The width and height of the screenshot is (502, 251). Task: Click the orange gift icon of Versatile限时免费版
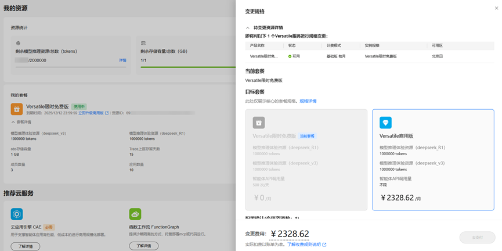coord(17,109)
